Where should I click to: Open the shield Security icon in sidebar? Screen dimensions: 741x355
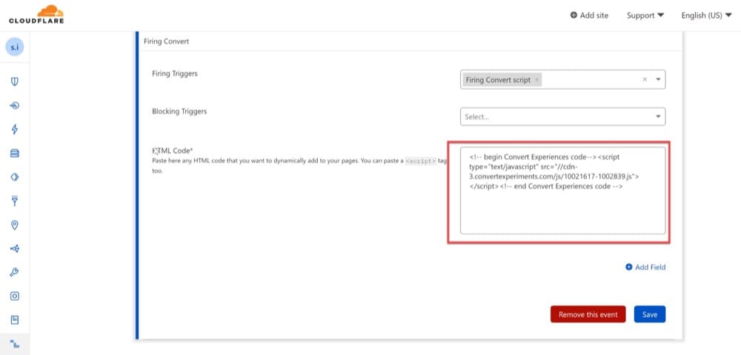coord(14,82)
